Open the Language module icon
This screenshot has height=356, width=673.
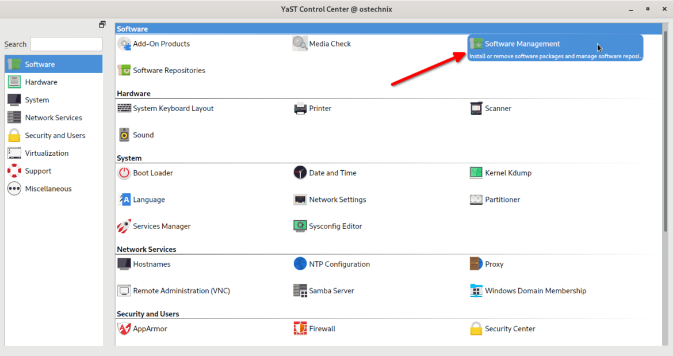124,200
